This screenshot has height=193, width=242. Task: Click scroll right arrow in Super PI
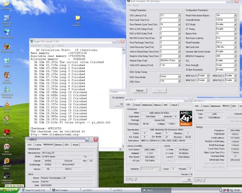click(121, 149)
